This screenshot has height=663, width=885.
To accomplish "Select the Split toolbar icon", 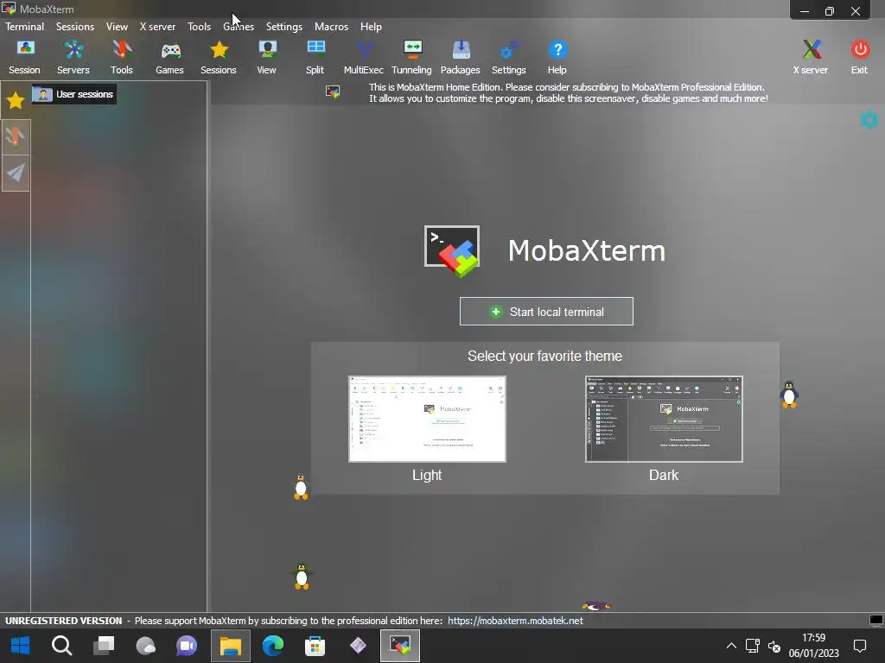I will coord(315,58).
